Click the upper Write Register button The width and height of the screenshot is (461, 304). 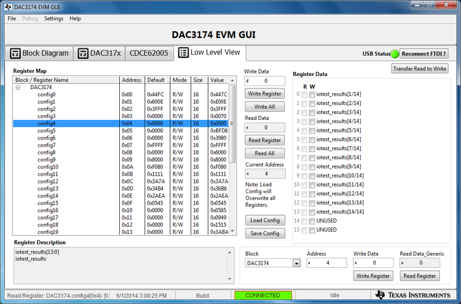point(265,94)
